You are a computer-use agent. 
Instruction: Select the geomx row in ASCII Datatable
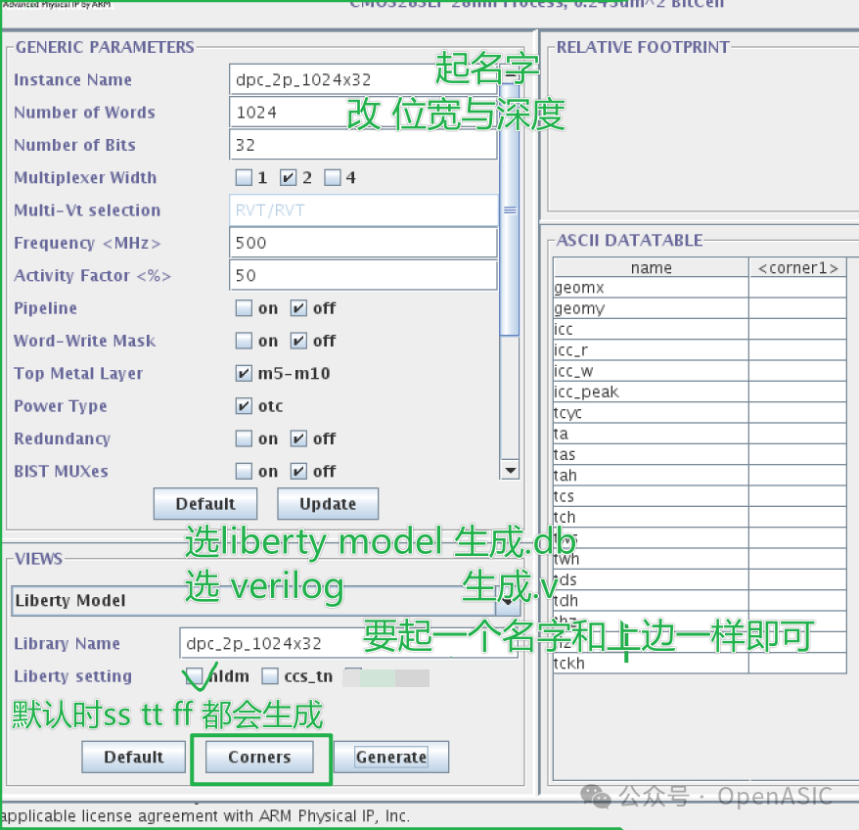click(x=651, y=287)
